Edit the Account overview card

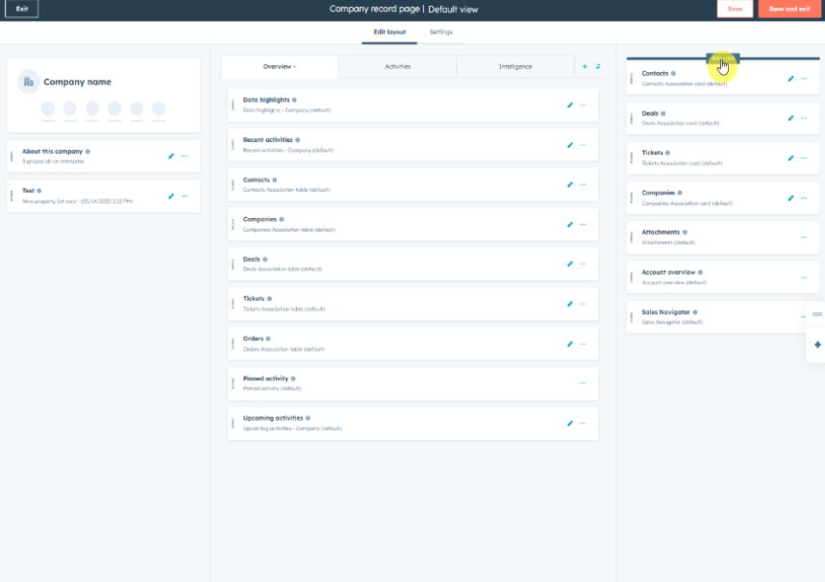coord(803,277)
